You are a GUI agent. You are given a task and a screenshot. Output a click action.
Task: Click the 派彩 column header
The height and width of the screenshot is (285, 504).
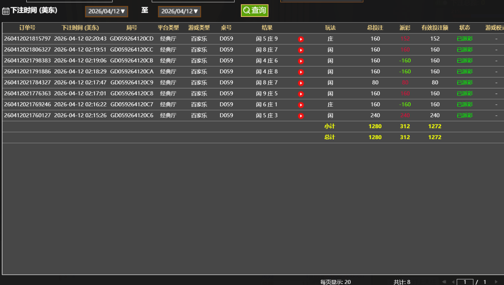coord(405,28)
